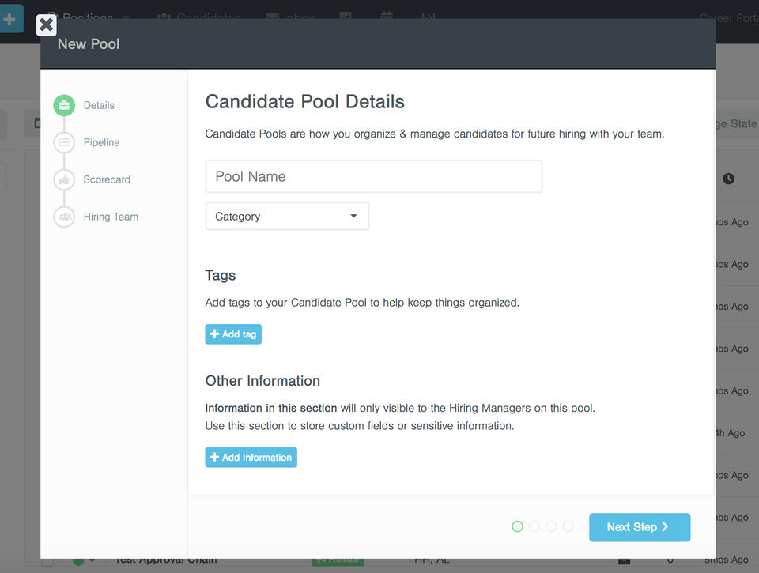This screenshot has width=759, height=573.
Task: Click the briefcase Details step icon
Action: point(64,105)
